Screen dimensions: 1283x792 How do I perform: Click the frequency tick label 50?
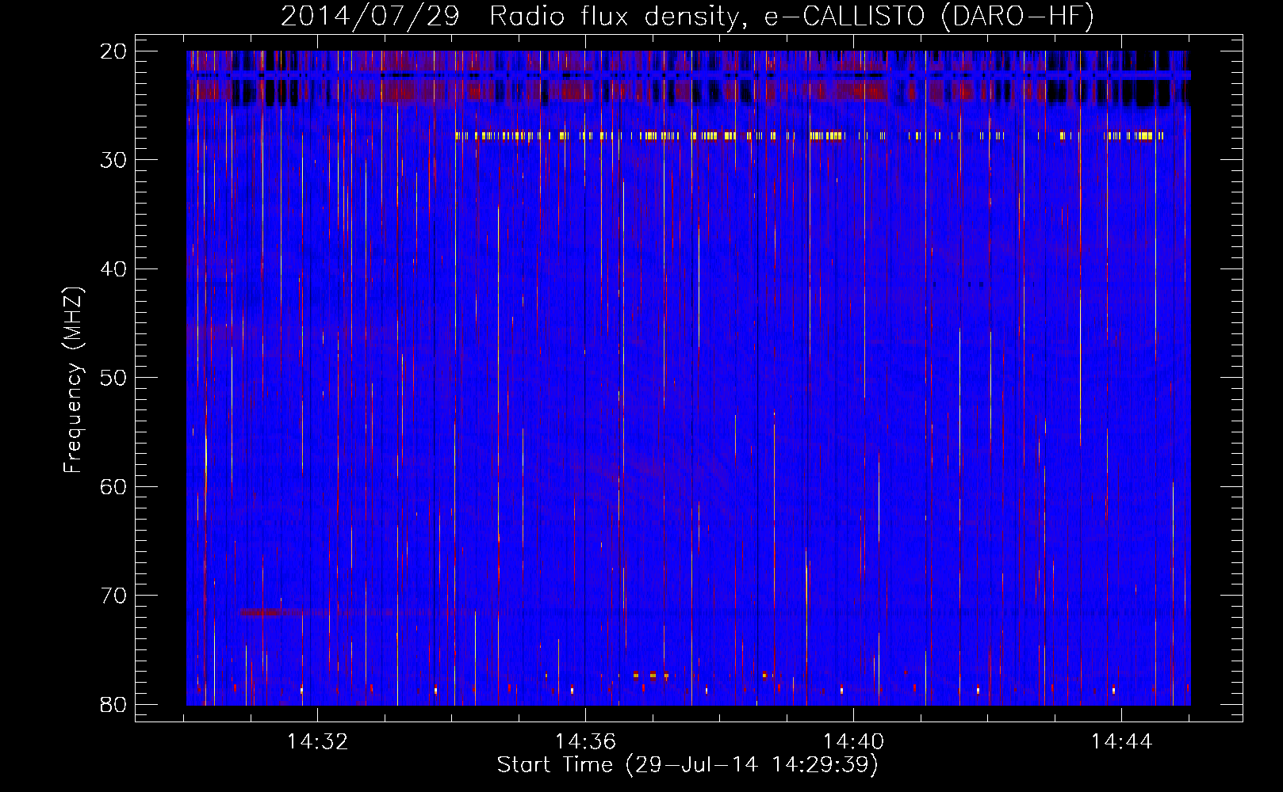(114, 378)
